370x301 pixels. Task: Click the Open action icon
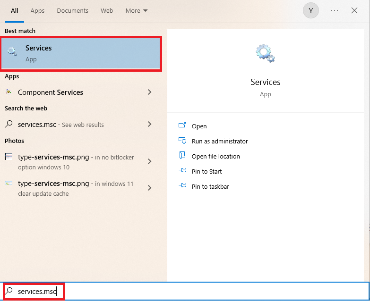(x=182, y=125)
